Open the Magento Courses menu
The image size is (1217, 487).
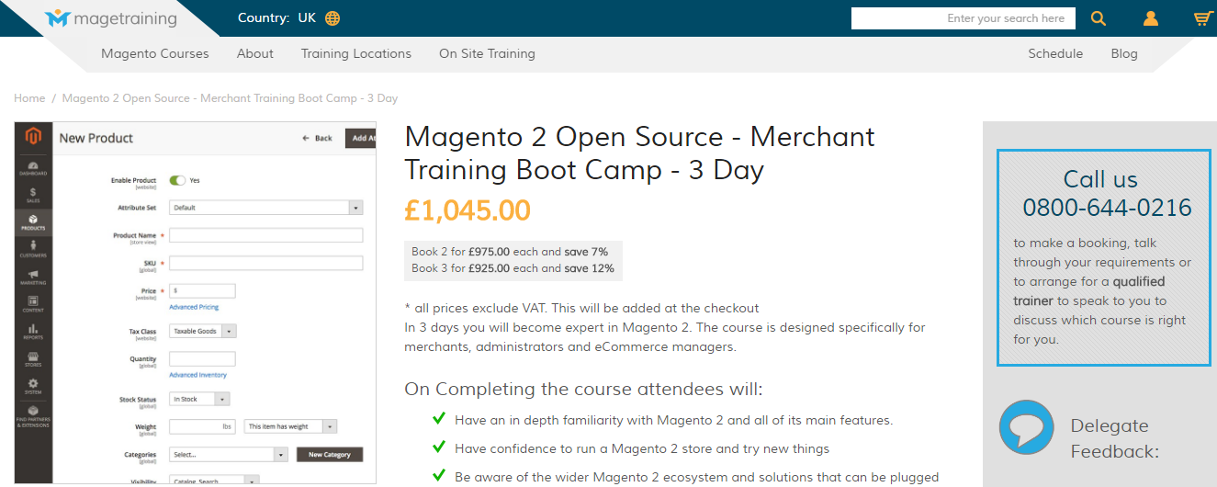(155, 53)
